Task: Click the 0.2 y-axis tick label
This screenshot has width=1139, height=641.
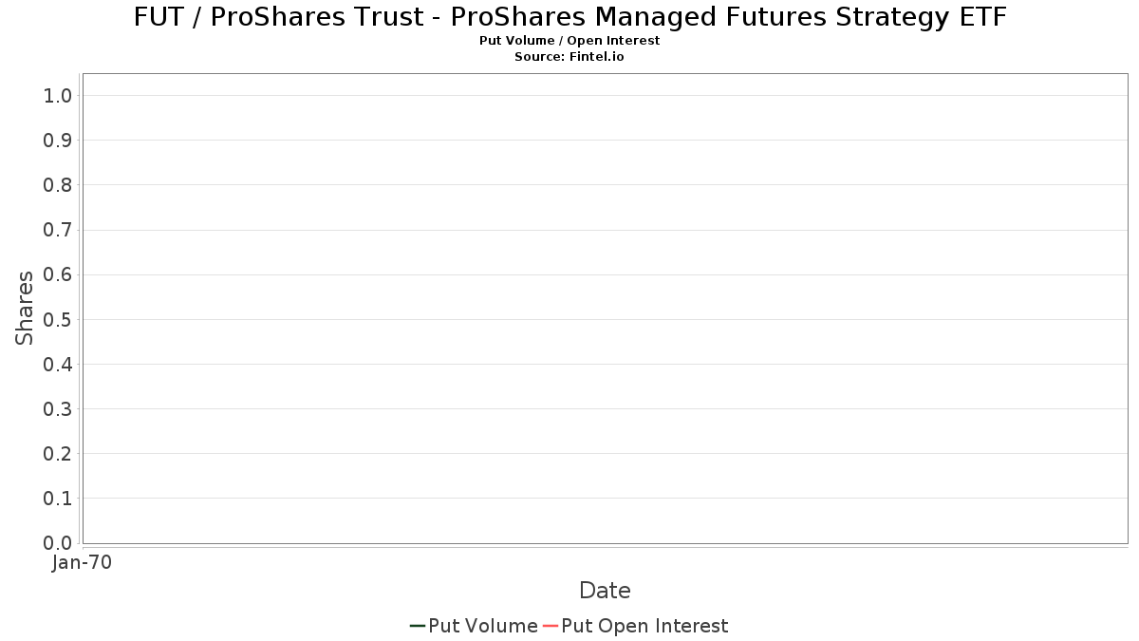Action: (x=58, y=454)
